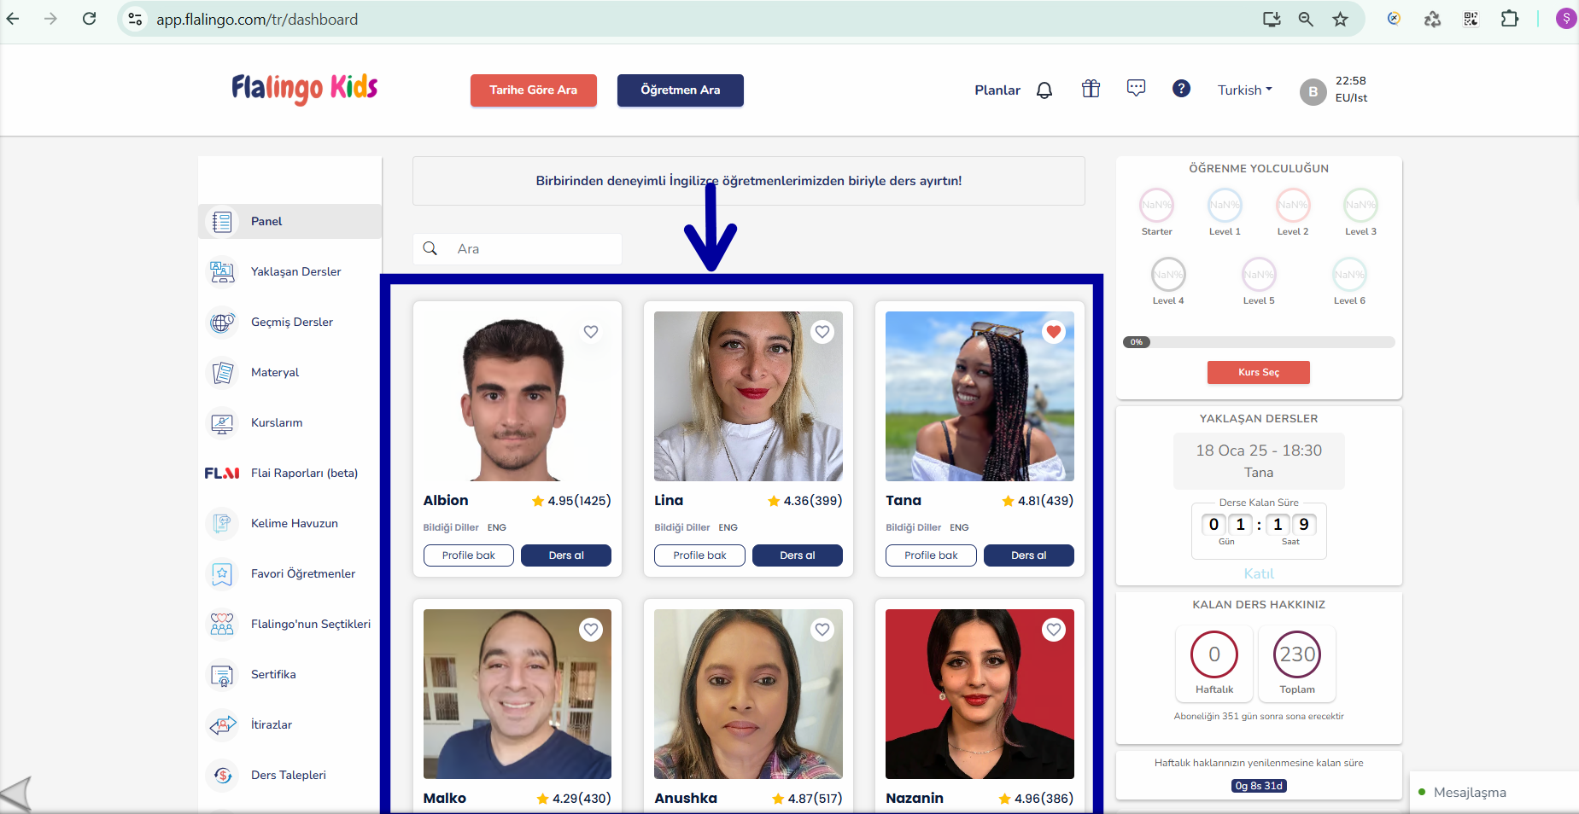Click Tana's profile photo

pyautogui.click(x=980, y=396)
